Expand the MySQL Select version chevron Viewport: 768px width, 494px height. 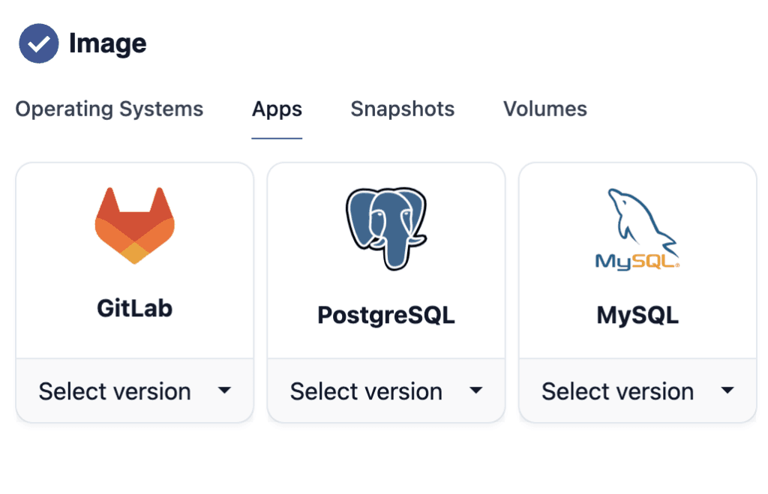[727, 391]
